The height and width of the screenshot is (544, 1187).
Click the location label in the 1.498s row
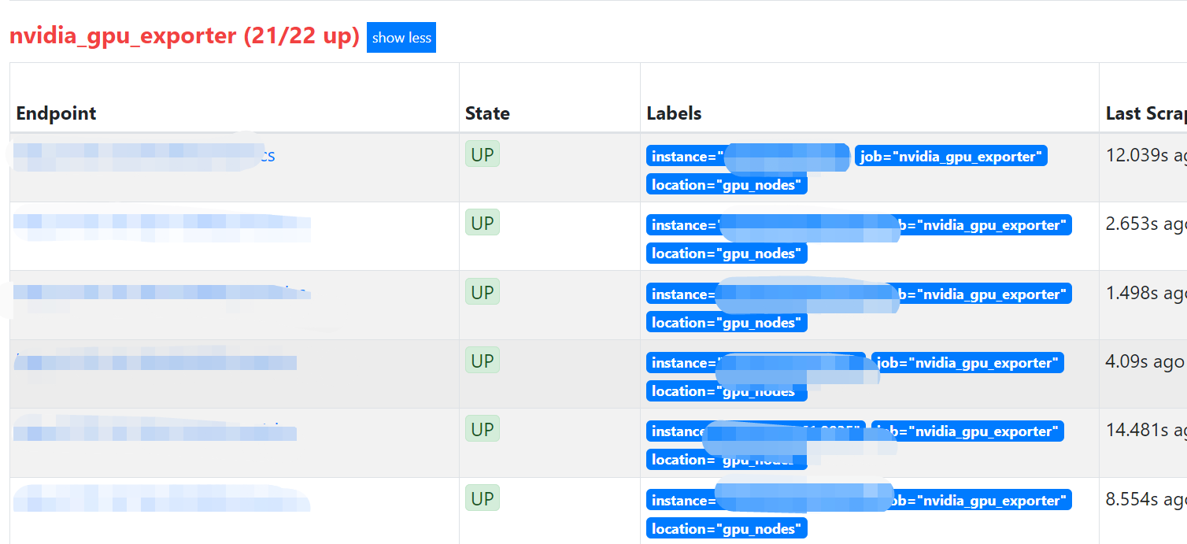pyautogui.click(x=727, y=323)
